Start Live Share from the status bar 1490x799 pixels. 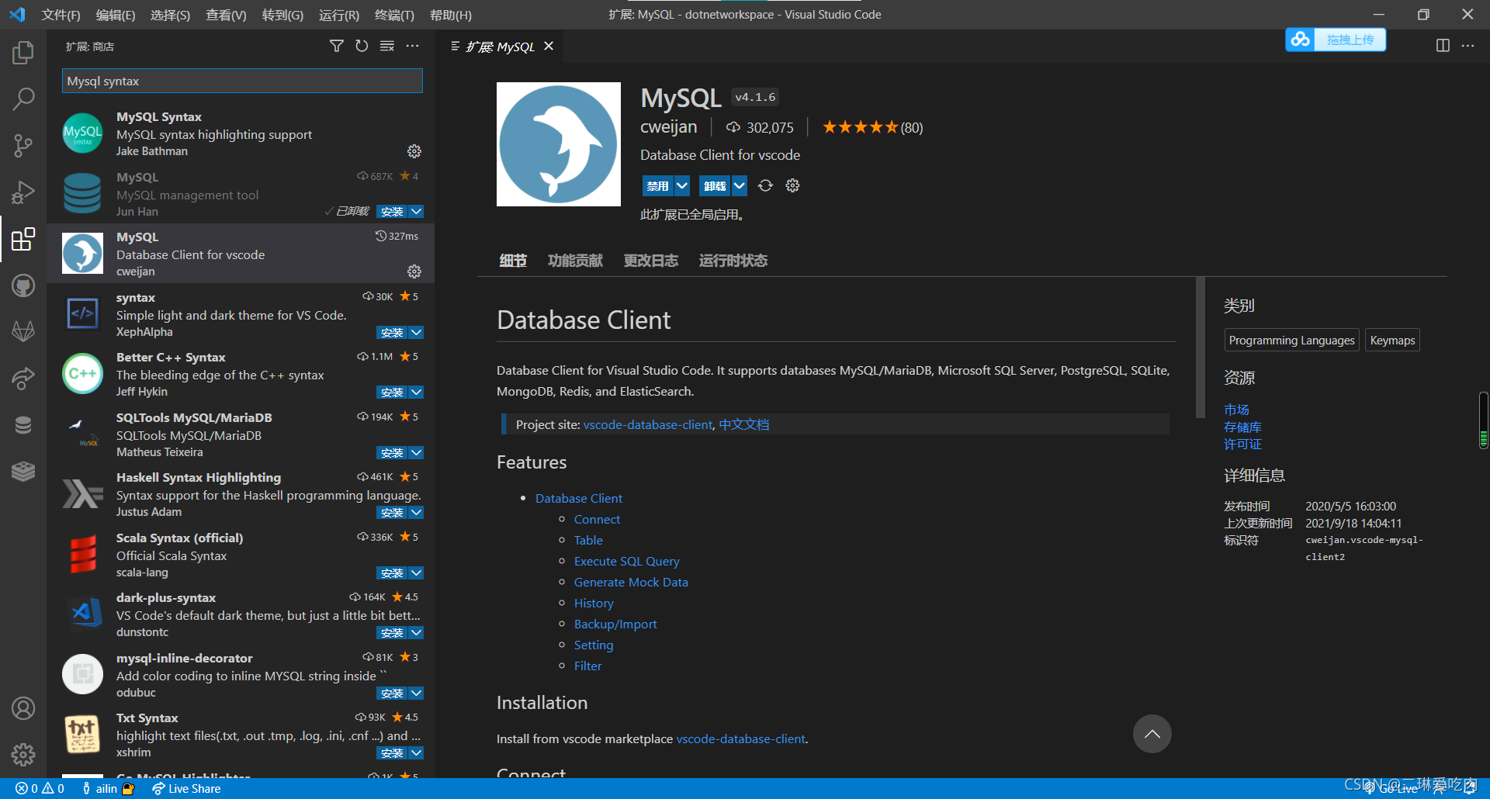pos(186,788)
